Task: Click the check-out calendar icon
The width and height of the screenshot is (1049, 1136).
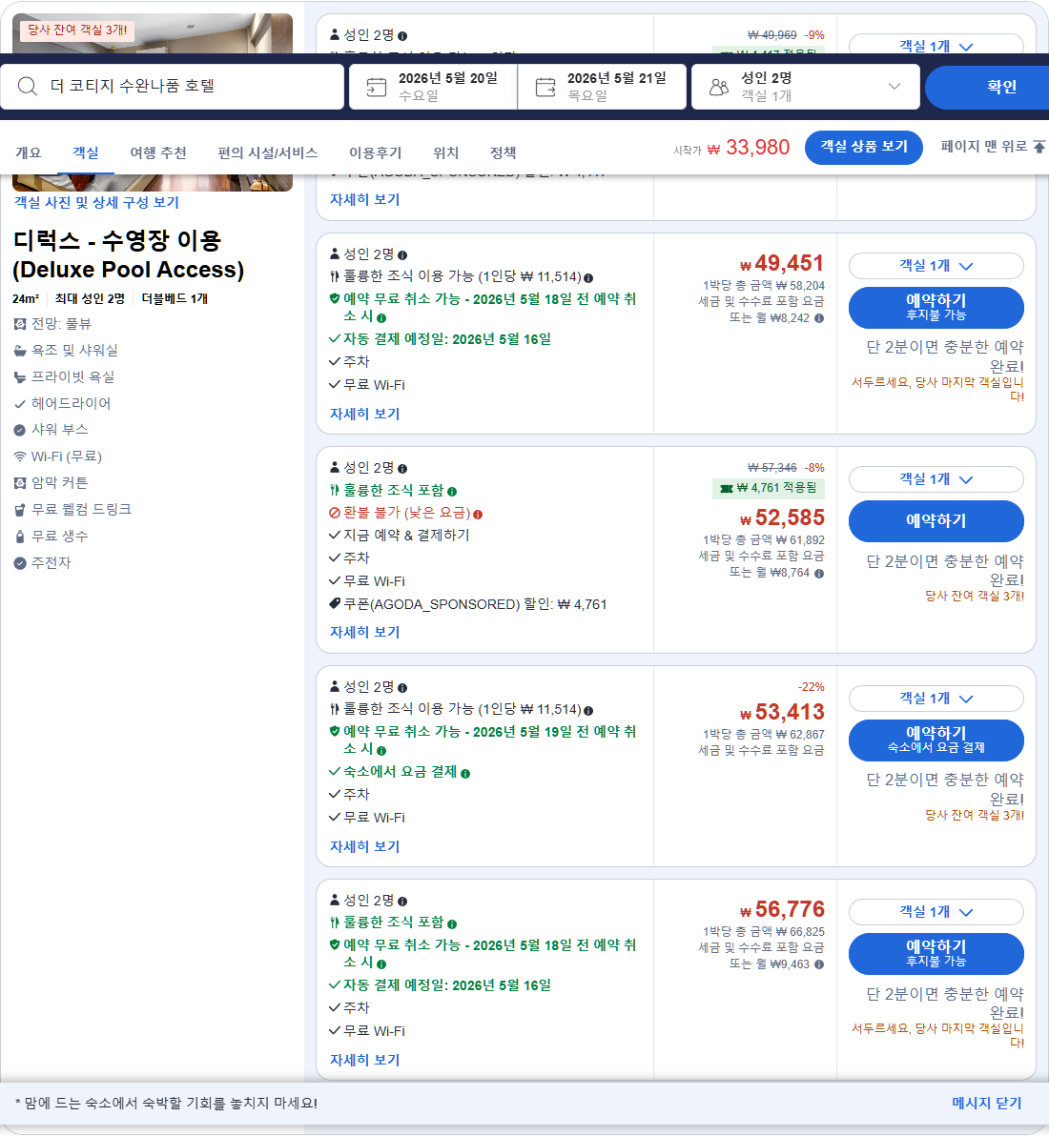Action: [x=545, y=87]
